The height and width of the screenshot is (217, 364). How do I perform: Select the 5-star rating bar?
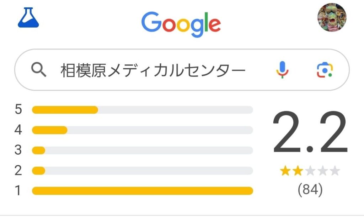142,110
